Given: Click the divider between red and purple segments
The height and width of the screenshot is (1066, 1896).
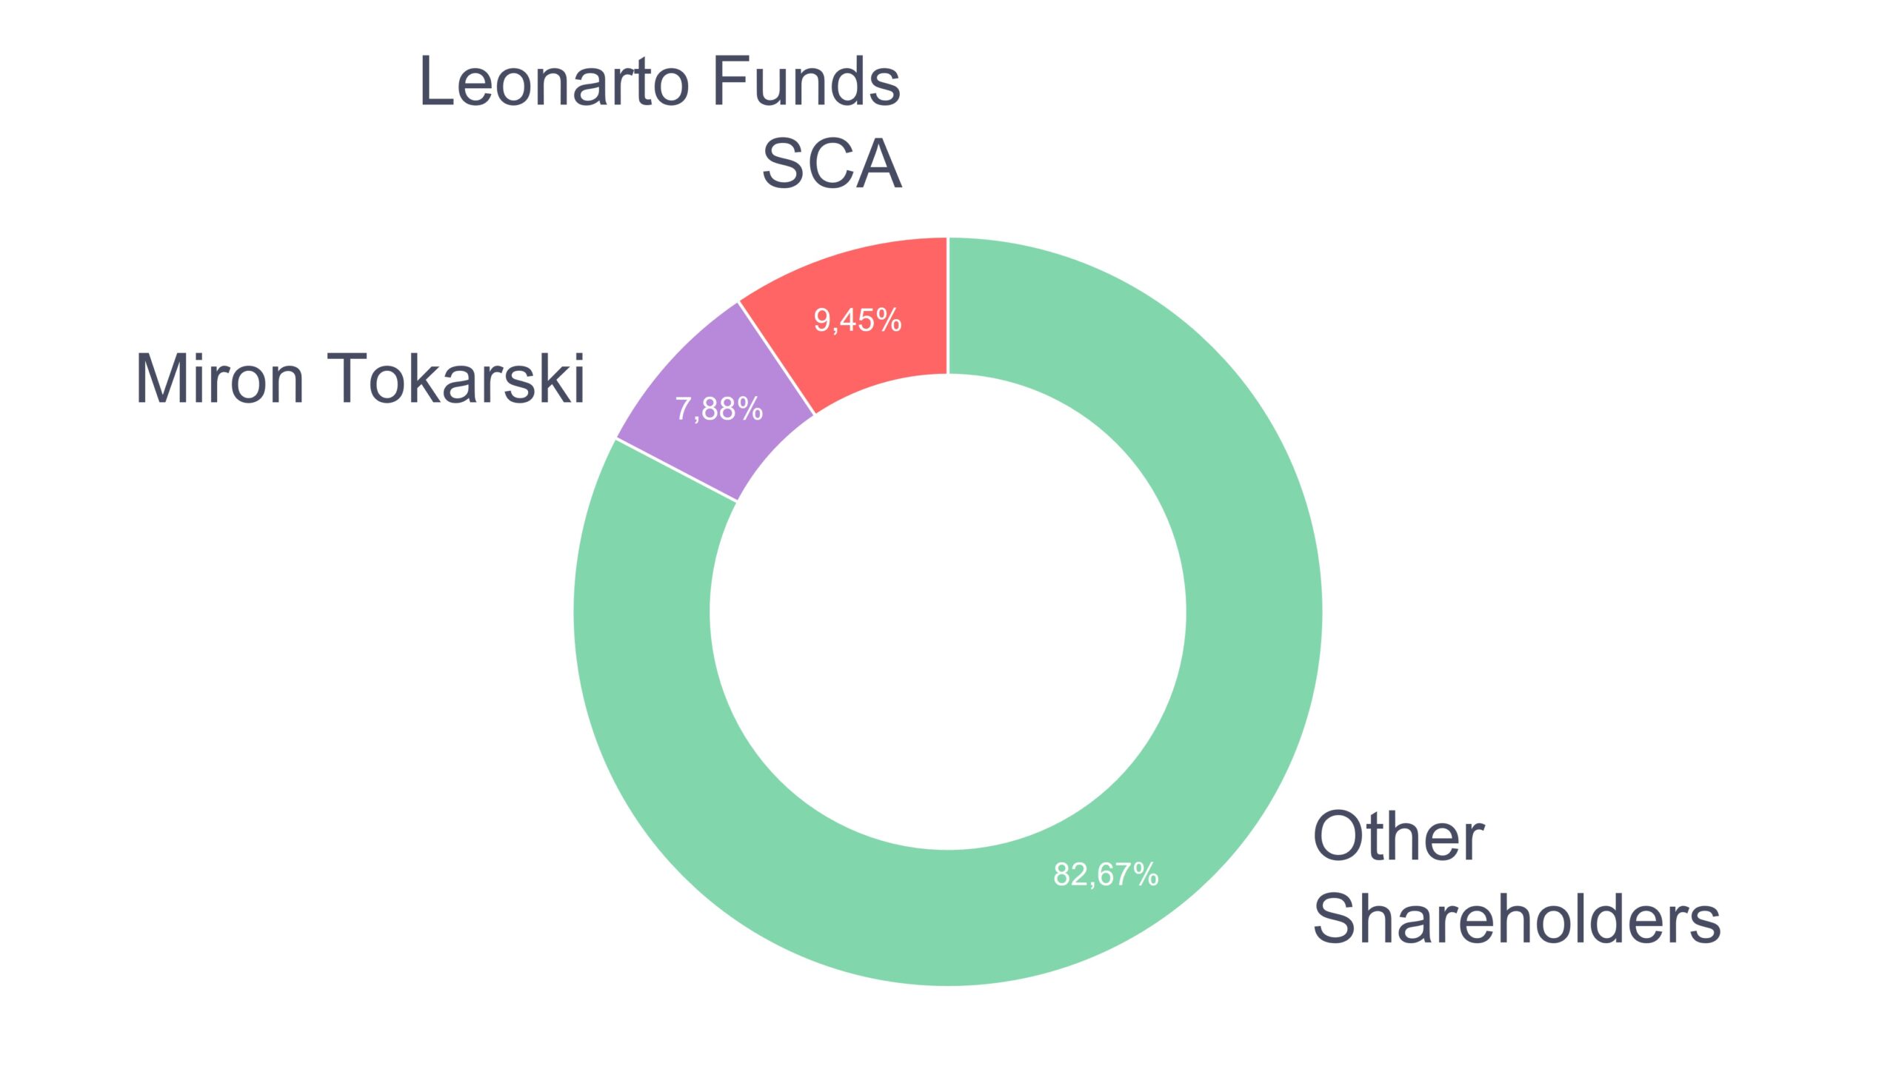Looking at the screenshot, I should coord(776,358).
